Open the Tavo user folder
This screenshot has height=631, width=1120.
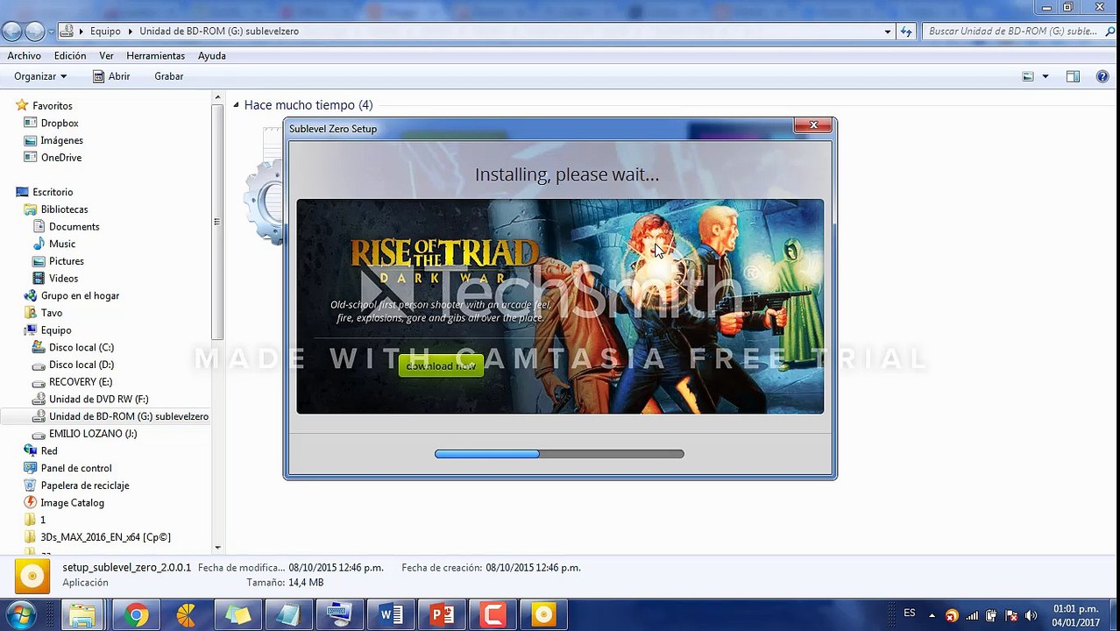[52, 313]
